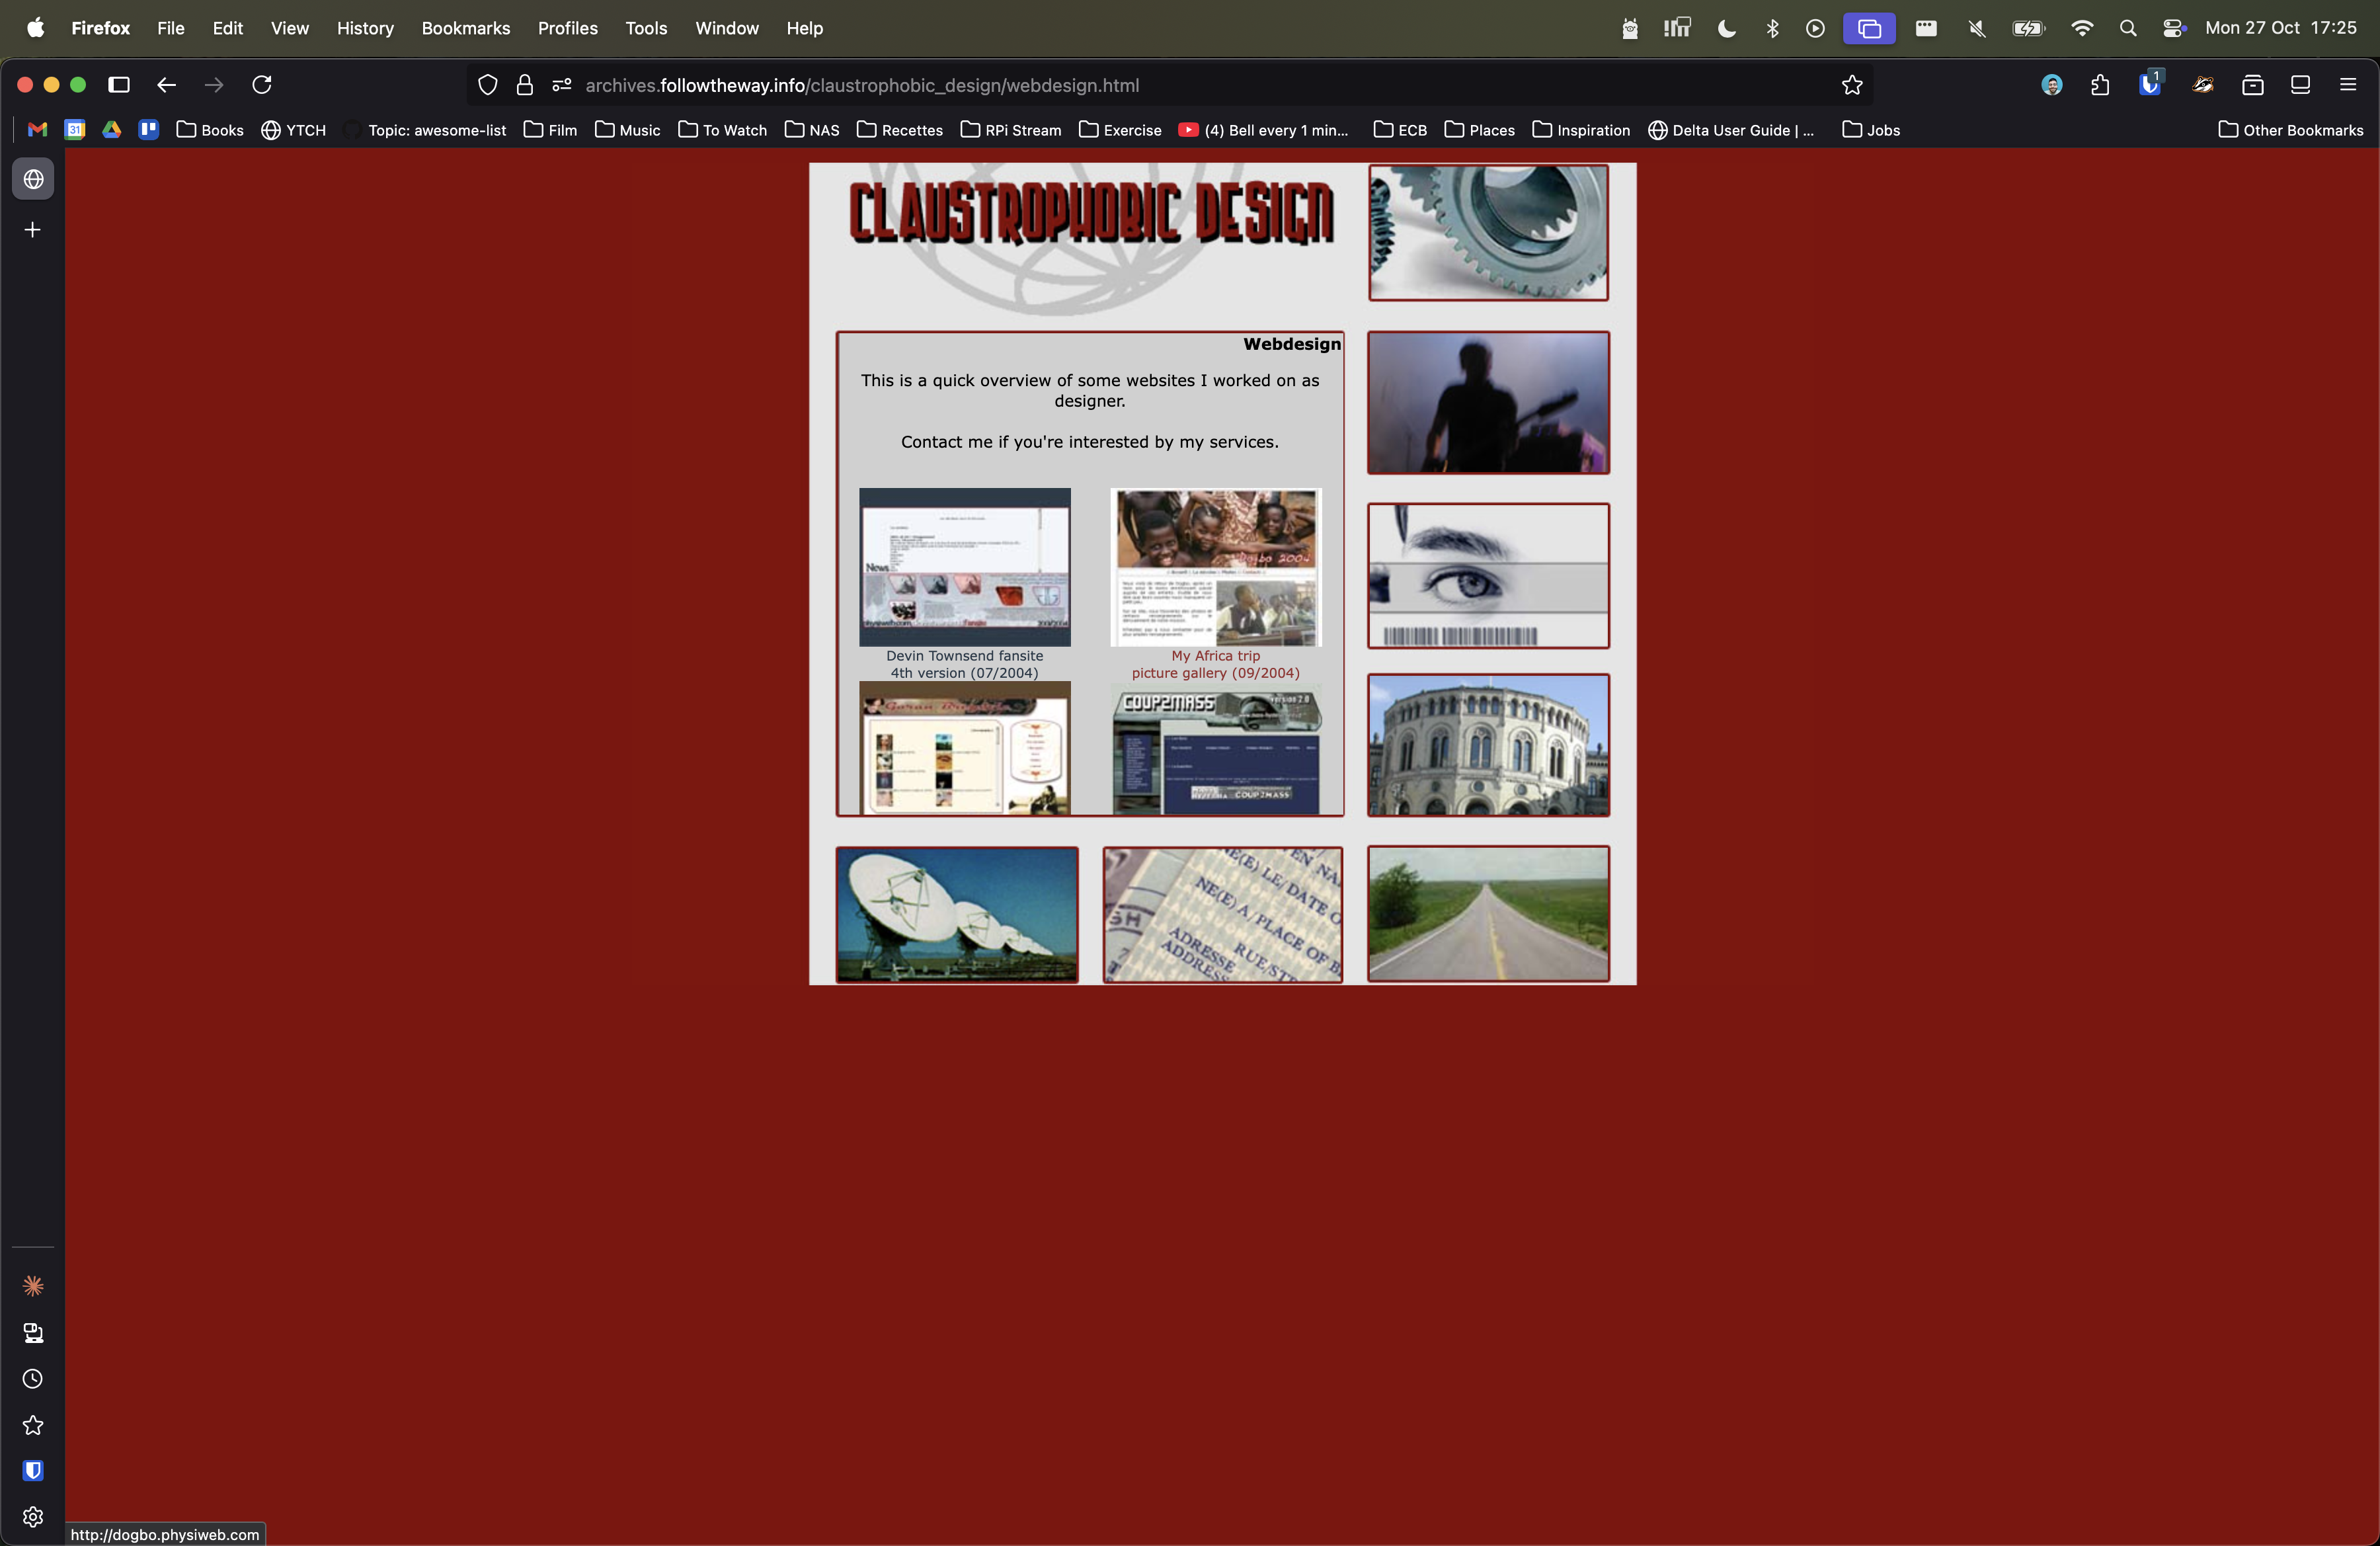Toggle the tracking protection shield icon
This screenshot has height=1546, width=2380.
[487, 85]
